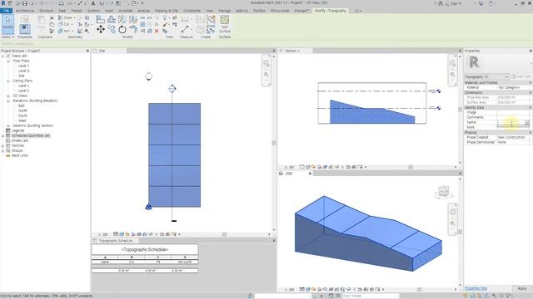Select Revit Links in the Project Browser
533x299 pixels.
[x=20, y=155]
